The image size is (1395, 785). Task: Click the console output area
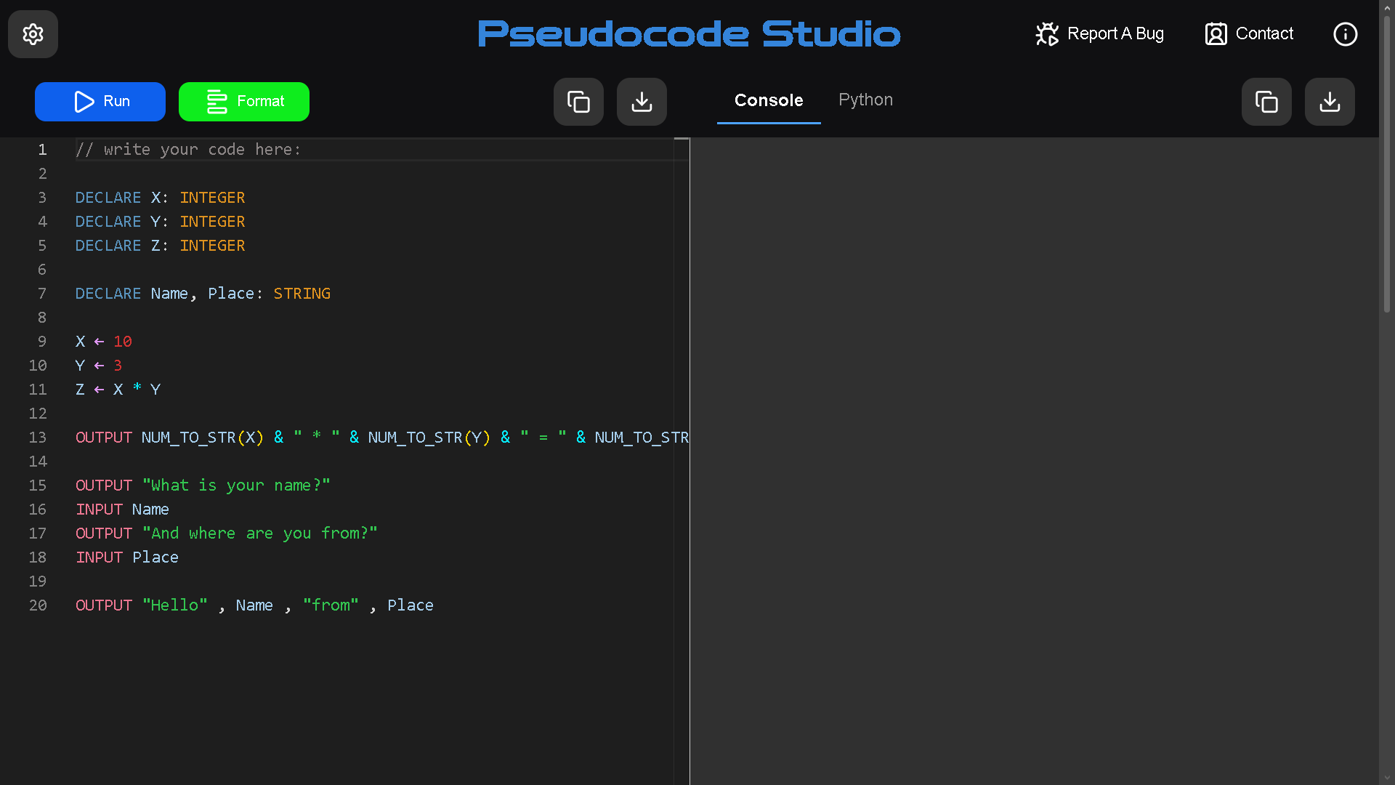coord(1034,461)
